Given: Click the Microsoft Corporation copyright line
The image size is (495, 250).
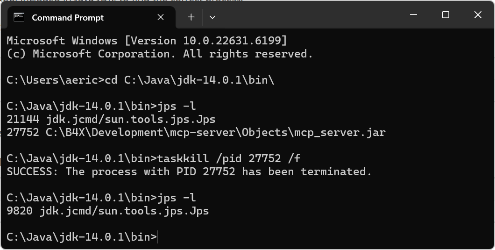Looking at the screenshot, I should click(160, 54).
